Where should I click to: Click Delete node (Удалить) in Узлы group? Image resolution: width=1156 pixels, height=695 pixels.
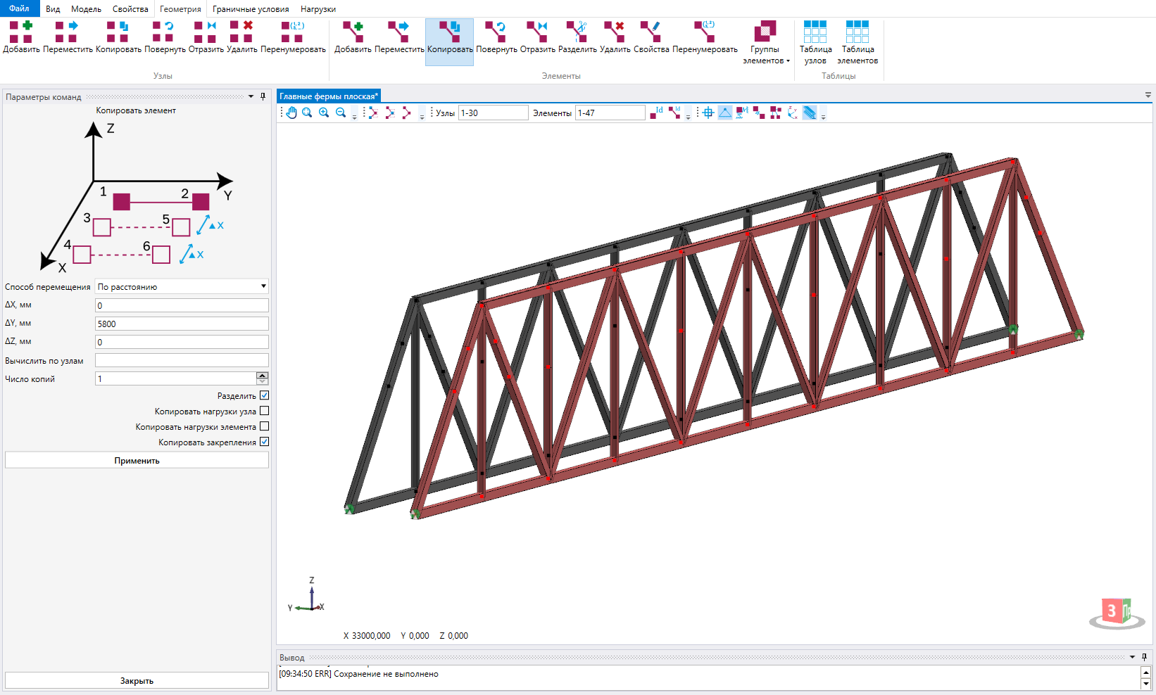[242, 37]
